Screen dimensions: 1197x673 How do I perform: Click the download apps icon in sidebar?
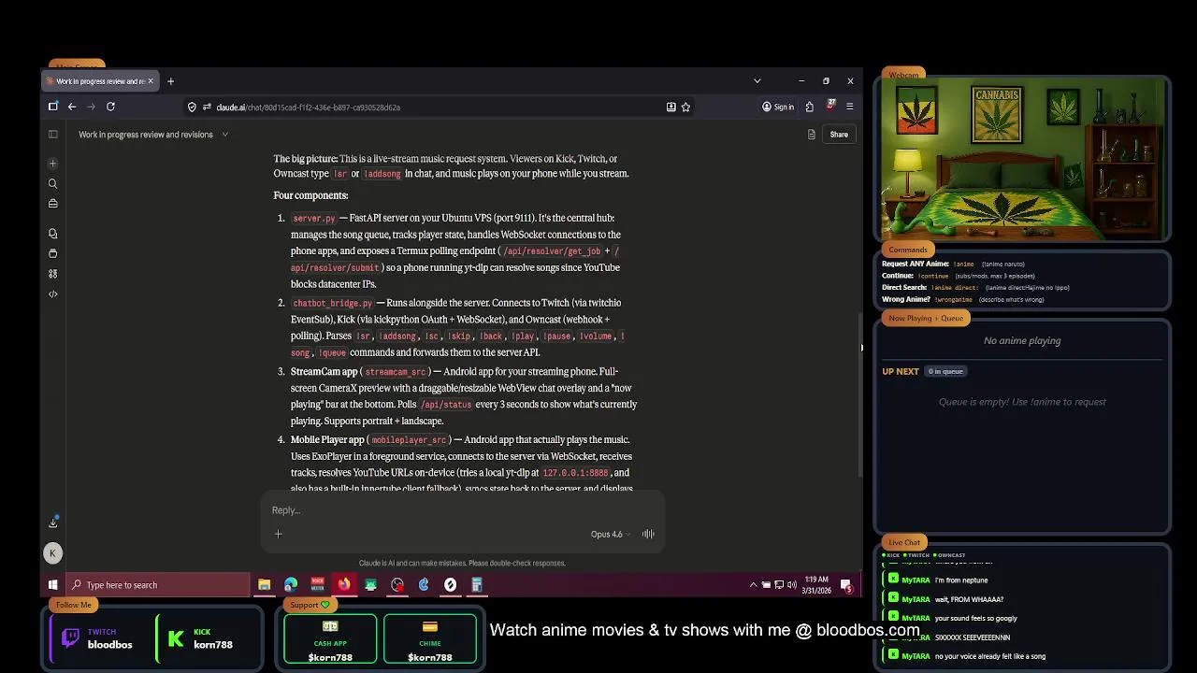pos(53,523)
